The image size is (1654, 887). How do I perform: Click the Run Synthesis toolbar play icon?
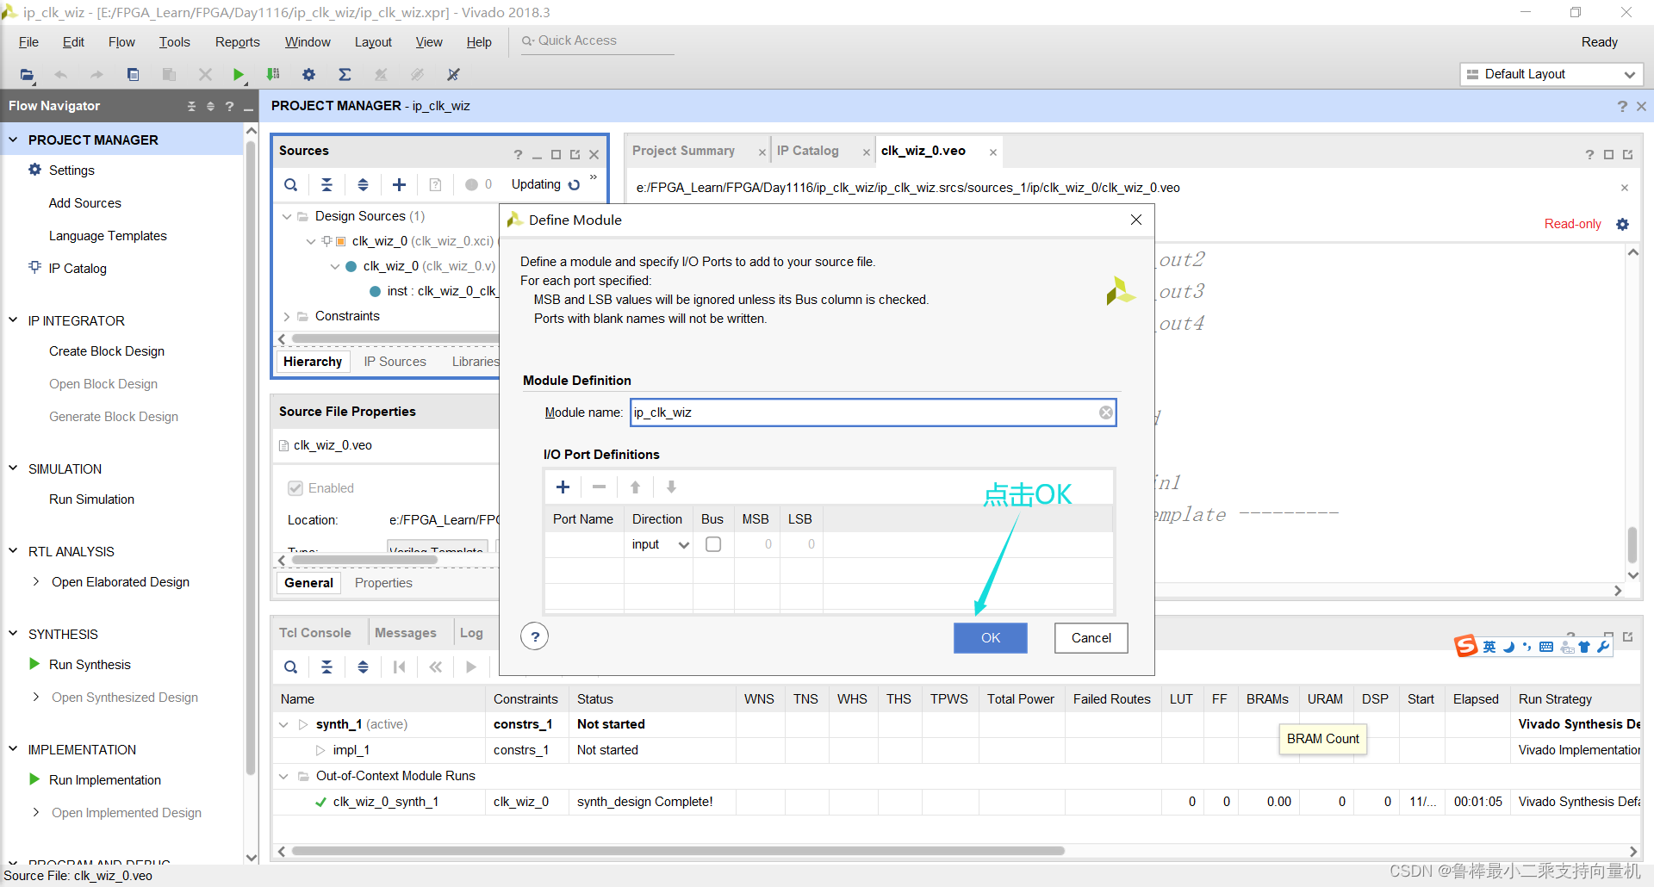pos(239,75)
